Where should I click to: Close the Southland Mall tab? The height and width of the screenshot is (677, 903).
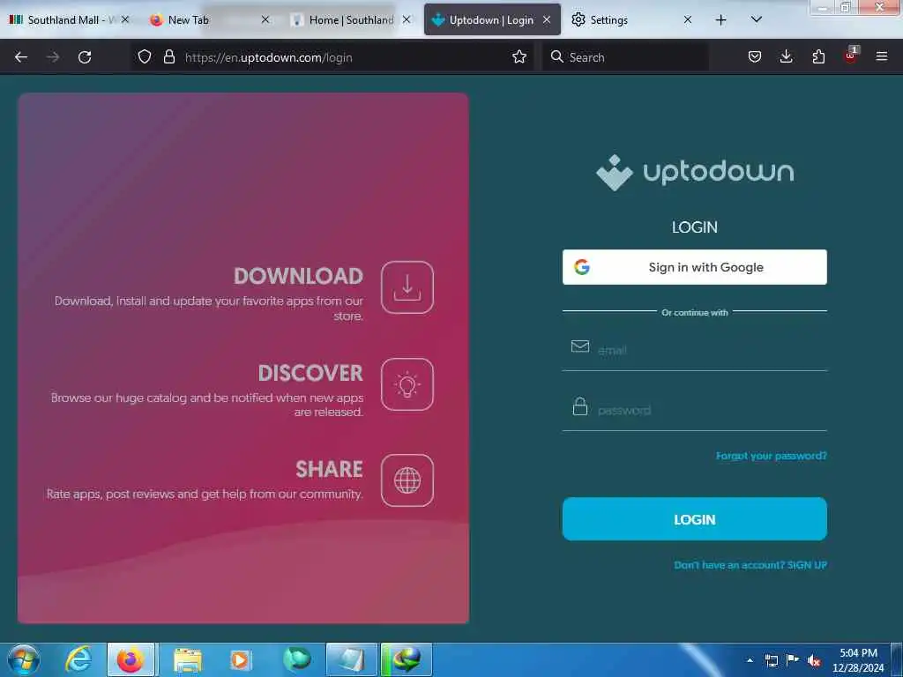click(125, 20)
